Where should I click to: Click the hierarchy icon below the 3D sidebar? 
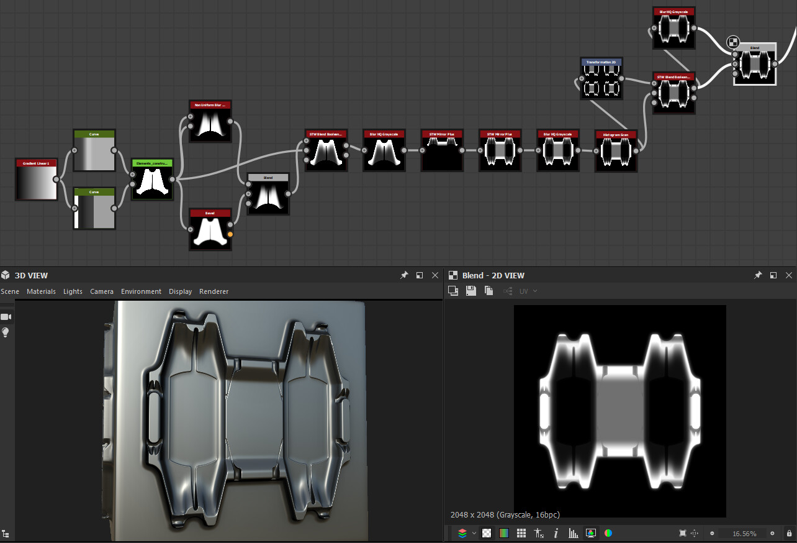(x=6, y=533)
